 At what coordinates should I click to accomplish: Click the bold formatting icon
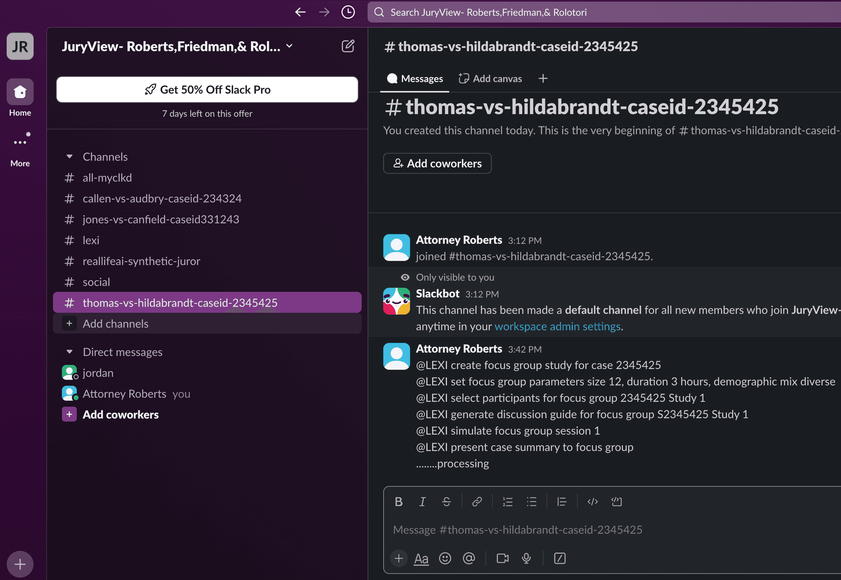click(398, 502)
